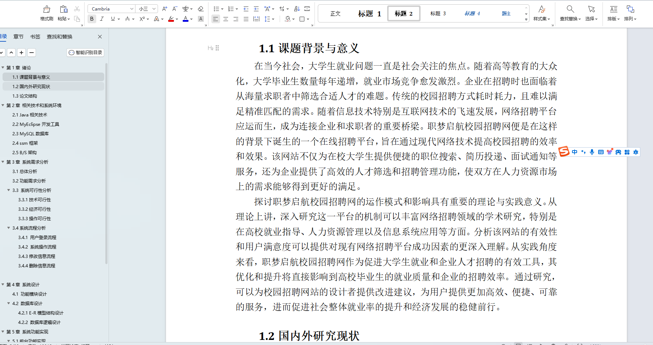Click the character scaling icon
This screenshot has width=653, height=345.
point(267,9)
